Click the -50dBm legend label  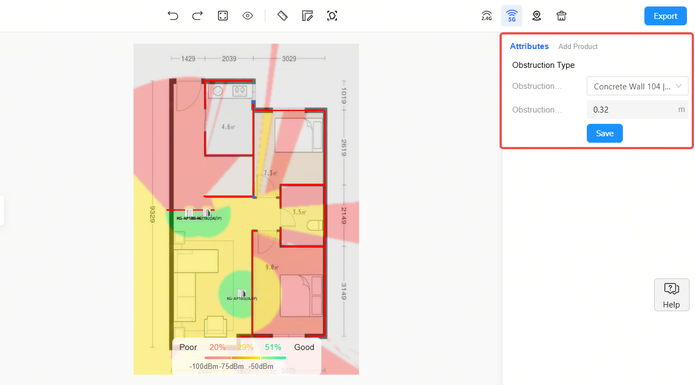[261, 367]
